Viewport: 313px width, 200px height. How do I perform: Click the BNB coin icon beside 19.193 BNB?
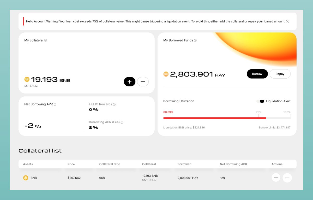[x=27, y=79]
